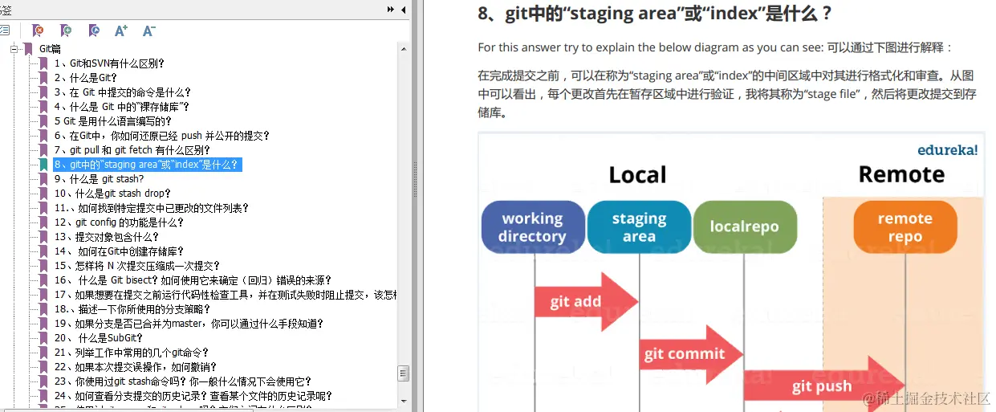
Task: Click the edureka! logo in the diagram
Action: pos(947,149)
